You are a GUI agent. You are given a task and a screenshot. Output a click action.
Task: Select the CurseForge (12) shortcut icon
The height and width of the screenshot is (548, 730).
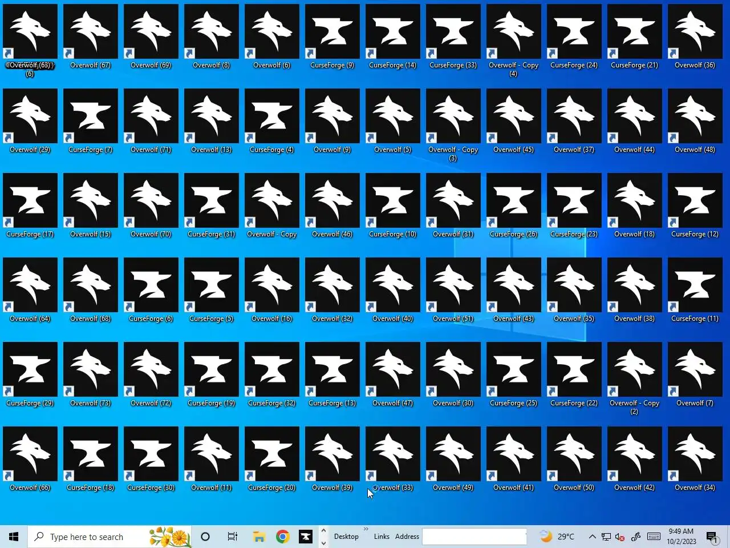coord(695,206)
